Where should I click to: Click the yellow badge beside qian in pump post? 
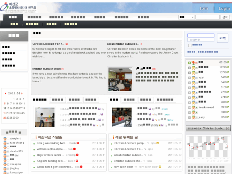(x=158, y=143)
